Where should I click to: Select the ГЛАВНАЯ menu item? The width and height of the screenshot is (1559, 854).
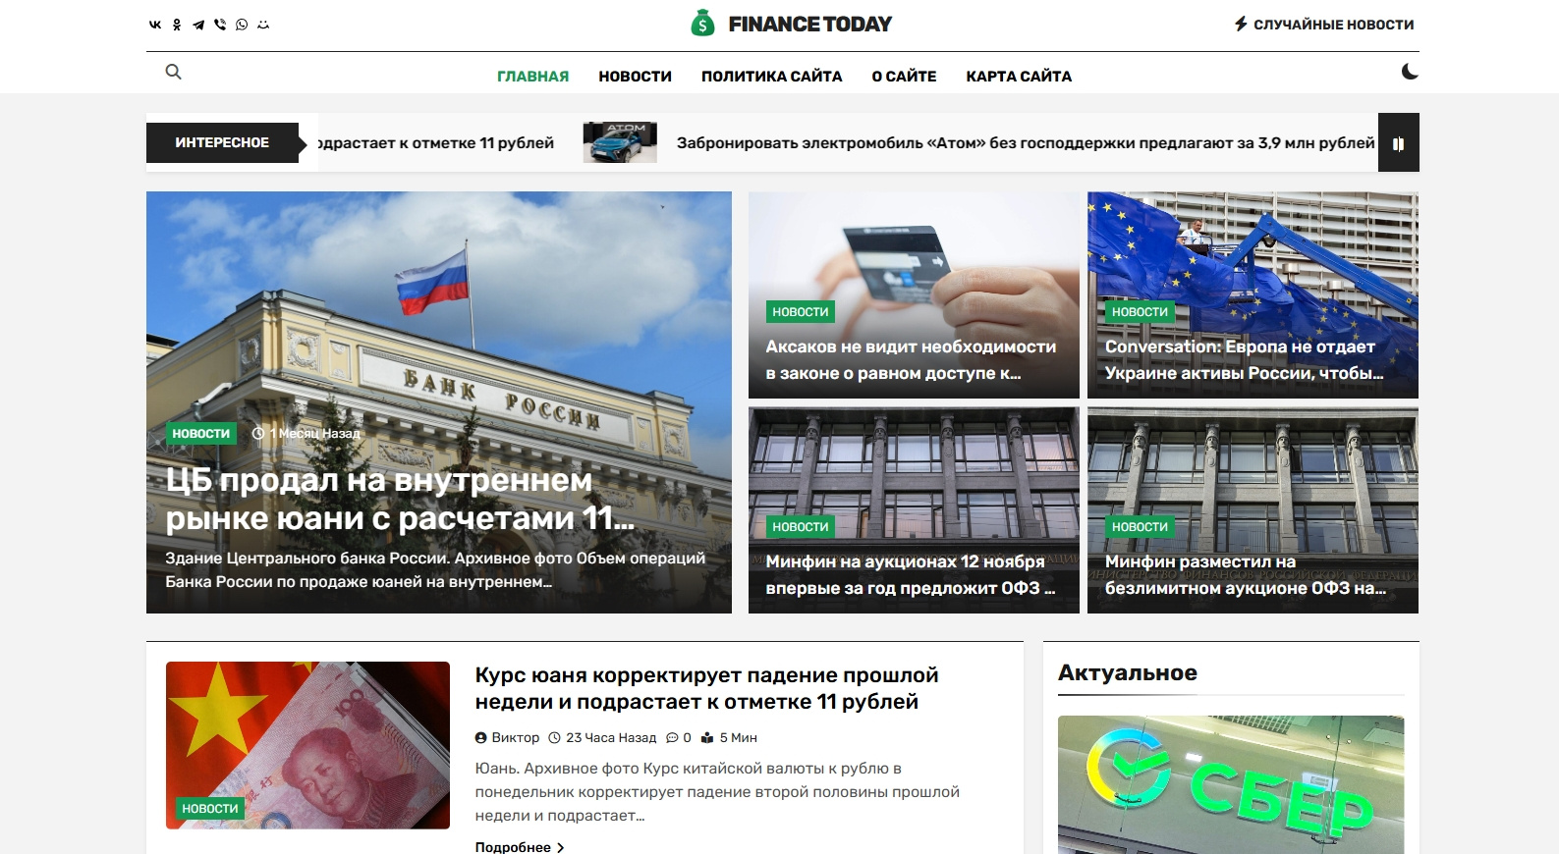point(532,77)
